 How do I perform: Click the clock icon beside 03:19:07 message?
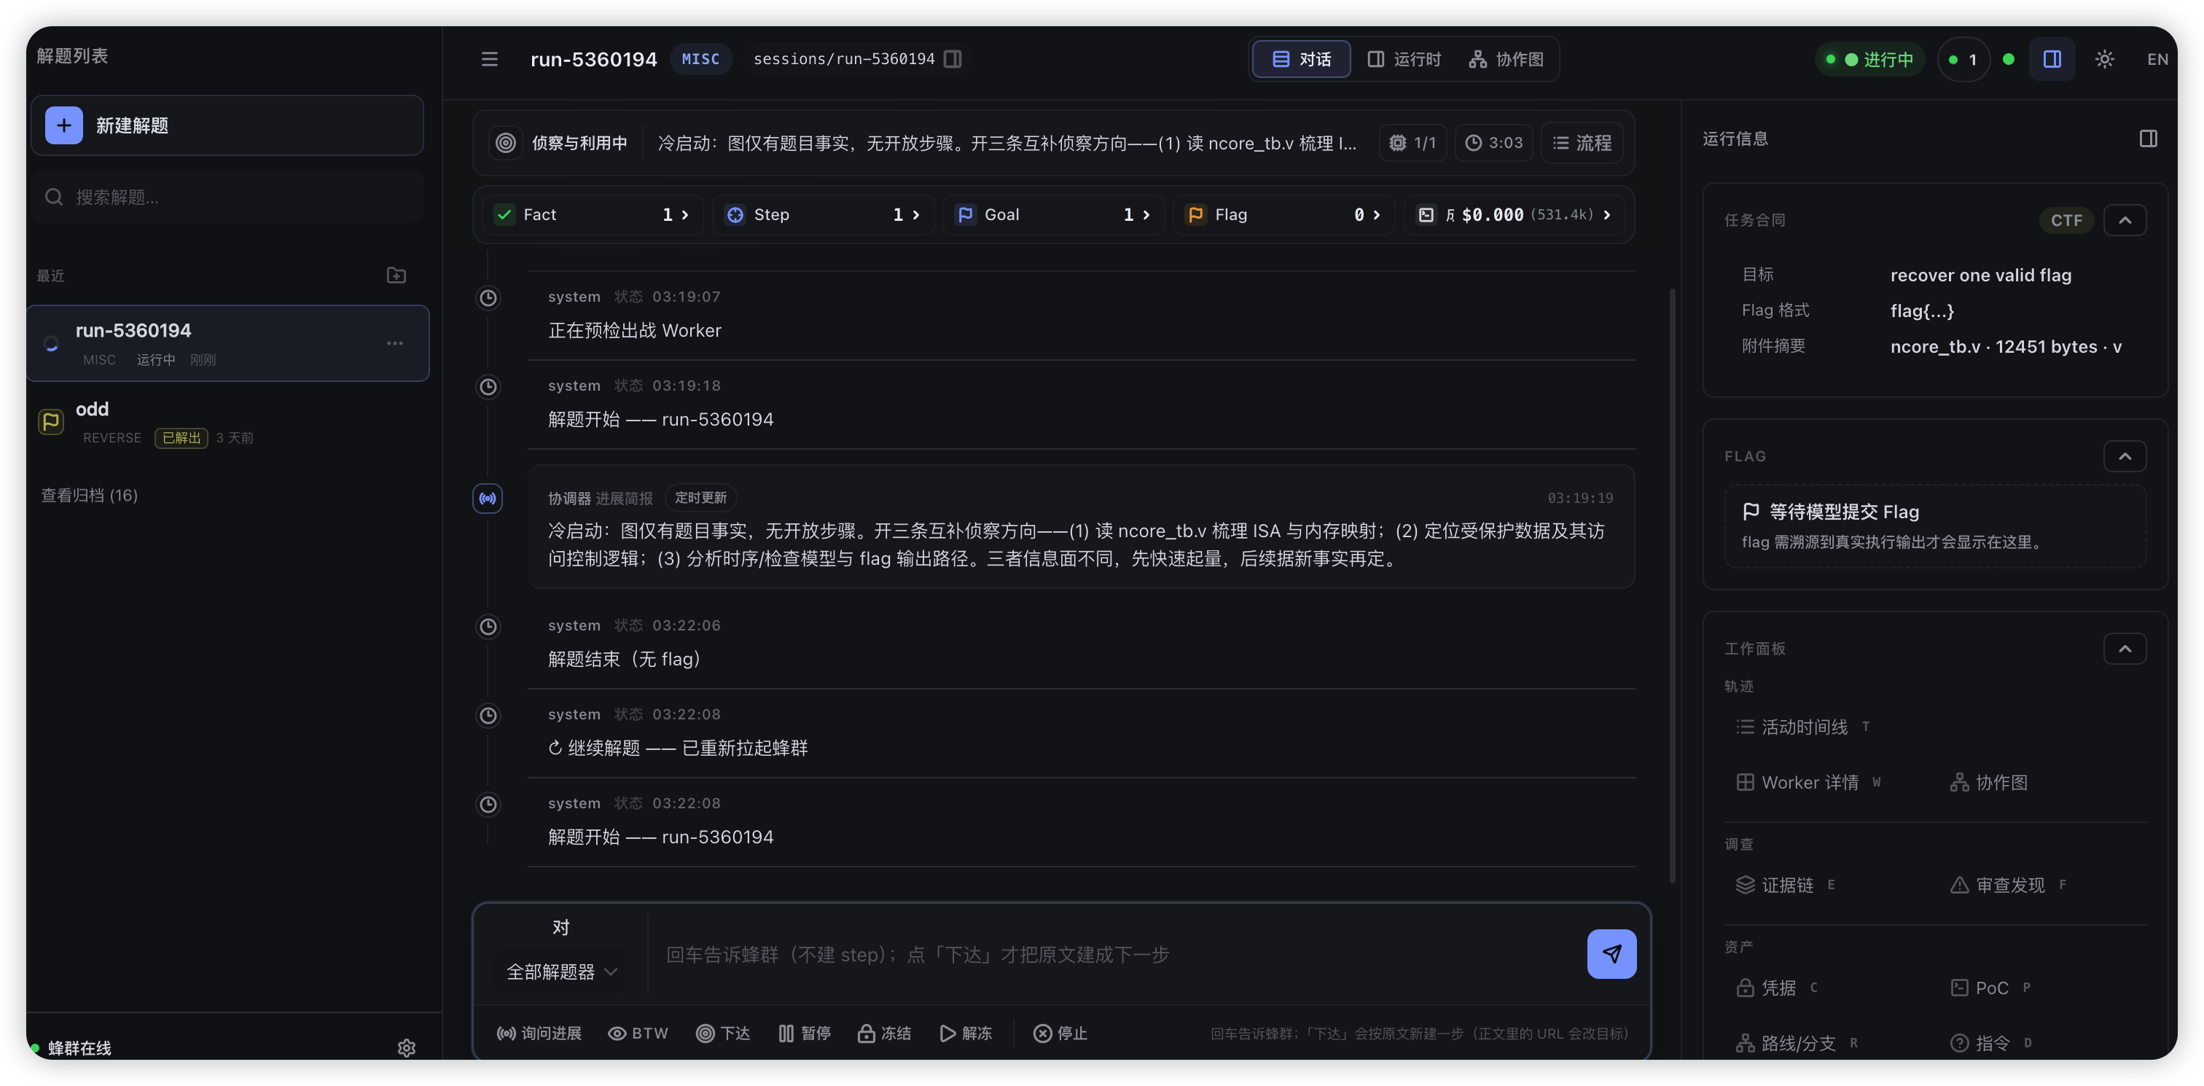[488, 298]
